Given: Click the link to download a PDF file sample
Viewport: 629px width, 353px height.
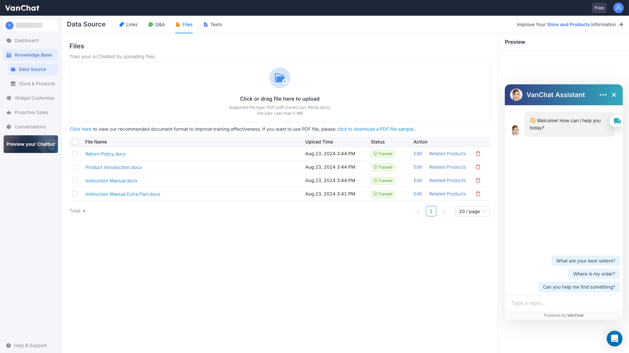Looking at the screenshot, I should (x=375, y=129).
